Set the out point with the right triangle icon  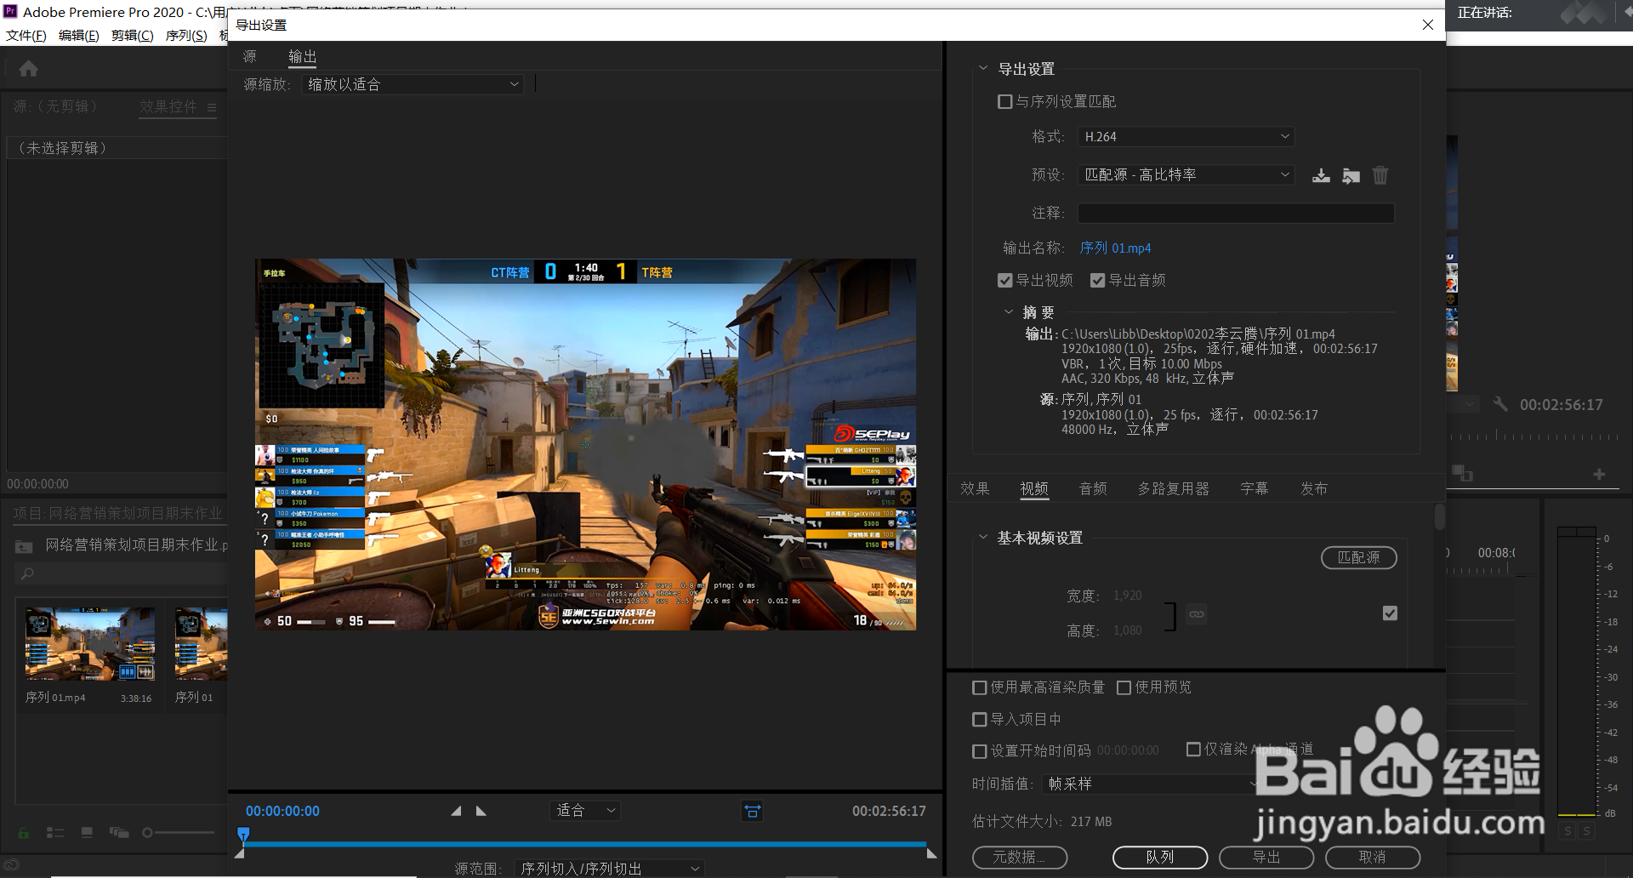click(x=481, y=811)
